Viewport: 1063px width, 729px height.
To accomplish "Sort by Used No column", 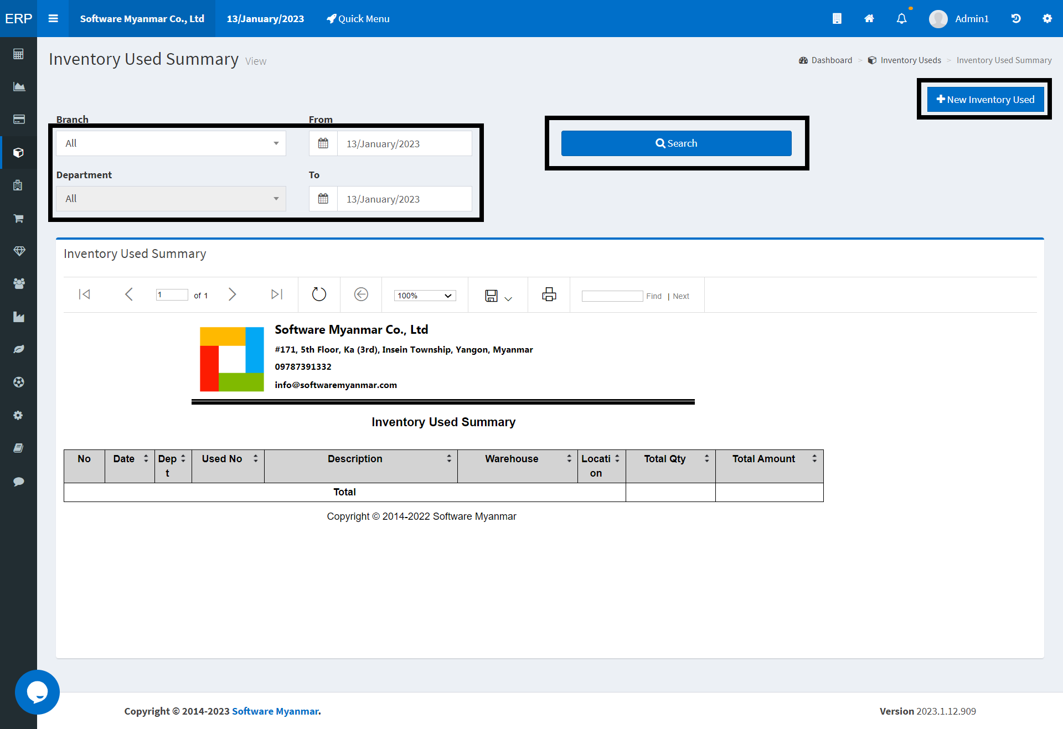I will (256, 458).
